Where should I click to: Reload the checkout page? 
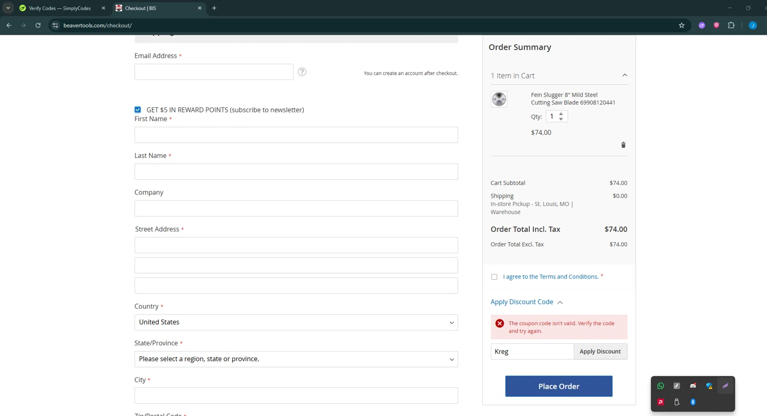pos(38,25)
